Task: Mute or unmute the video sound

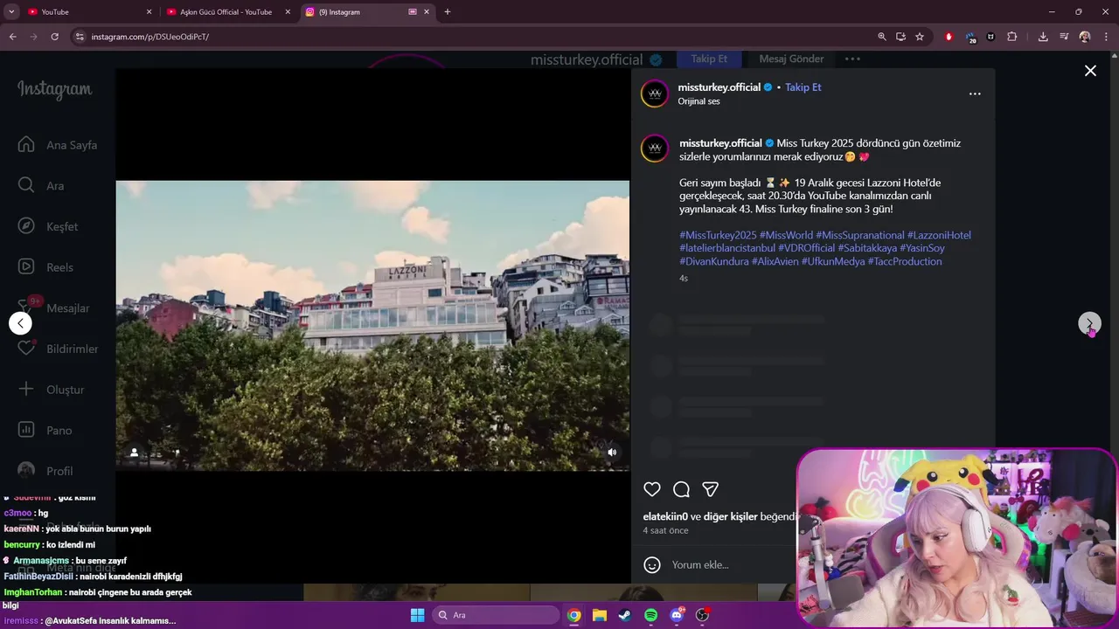Action: coord(612,452)
